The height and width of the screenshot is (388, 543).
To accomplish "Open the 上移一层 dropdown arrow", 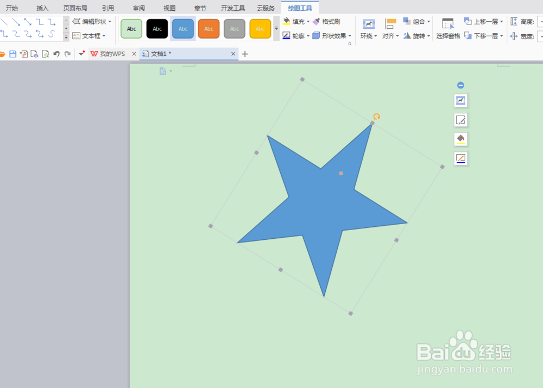I will point(501,22).
